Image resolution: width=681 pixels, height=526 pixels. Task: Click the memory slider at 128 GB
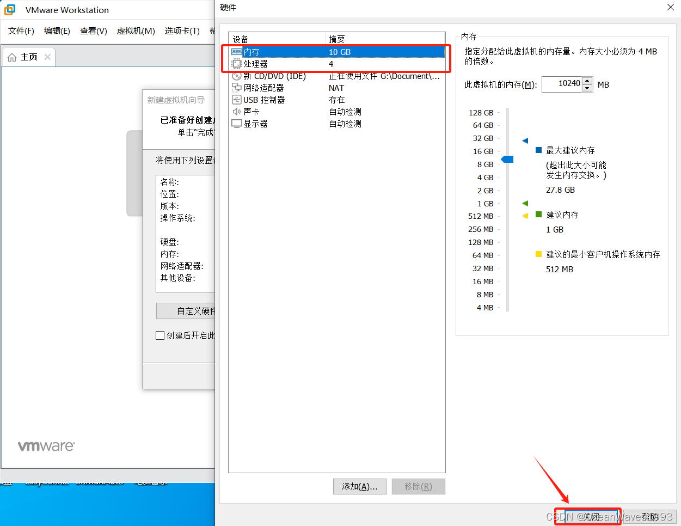(508, 113)
